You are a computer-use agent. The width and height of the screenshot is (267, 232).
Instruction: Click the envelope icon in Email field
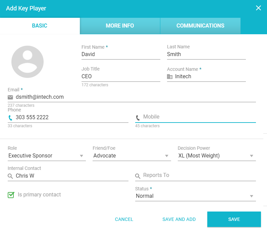pyautogui.click(x=10, y=97)
